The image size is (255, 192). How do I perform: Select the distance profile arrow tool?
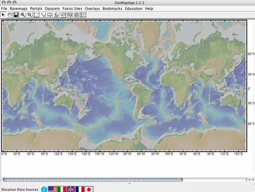[49, 15]
